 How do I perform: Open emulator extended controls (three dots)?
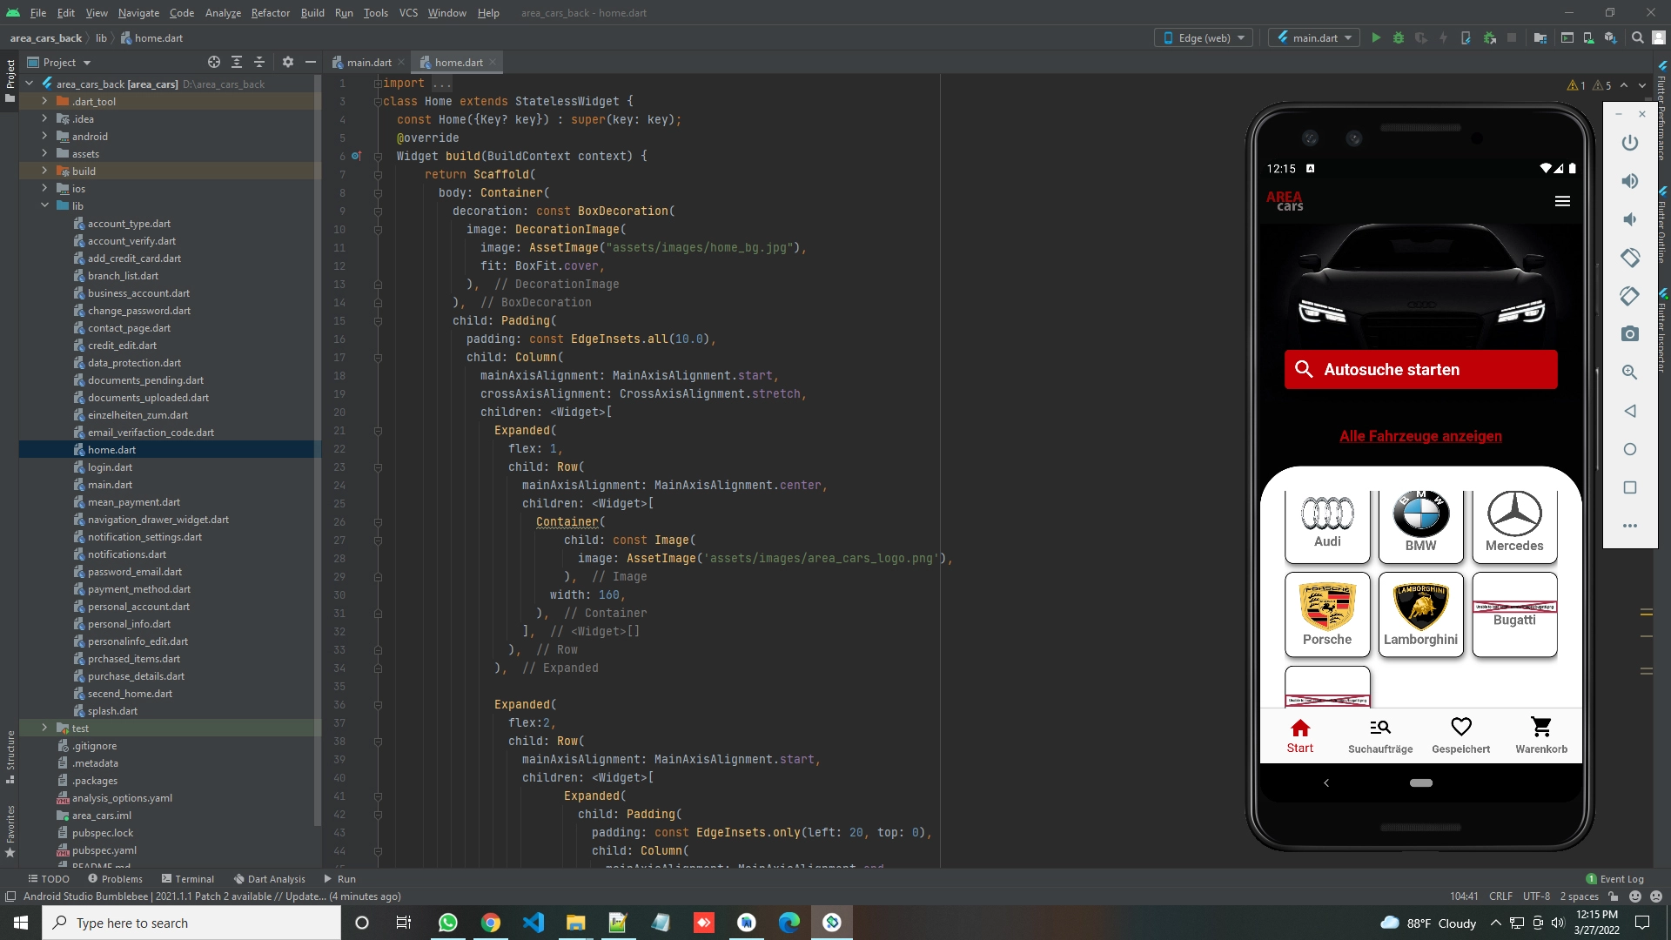[1630, 526]
